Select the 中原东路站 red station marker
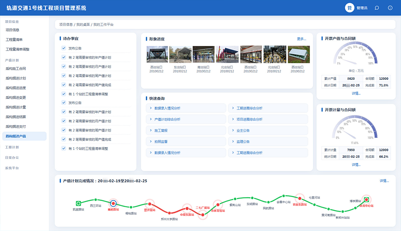The height and width of the screenshot is (231, 401). pyautogui.click(x=187, y=208)
